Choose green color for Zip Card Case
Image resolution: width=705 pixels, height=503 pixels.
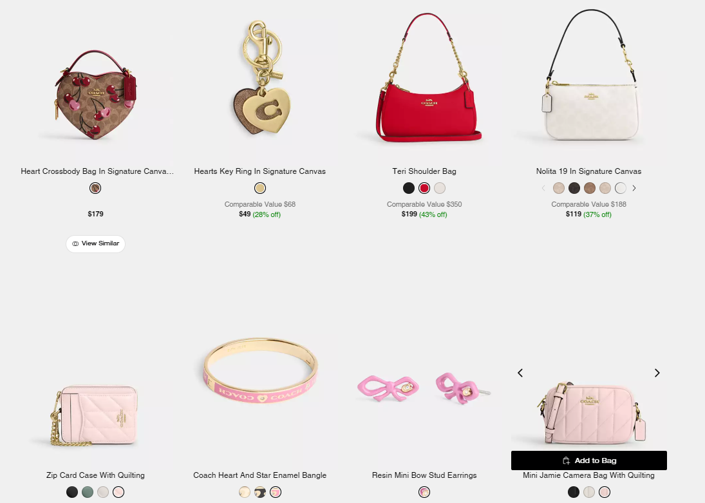pyautogui.click(x=88, y=492)
